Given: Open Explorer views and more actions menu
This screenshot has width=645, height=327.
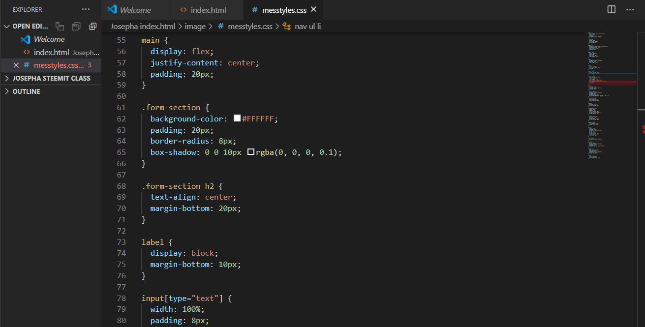Looking at the screenshot, I should tap(86, 9).
